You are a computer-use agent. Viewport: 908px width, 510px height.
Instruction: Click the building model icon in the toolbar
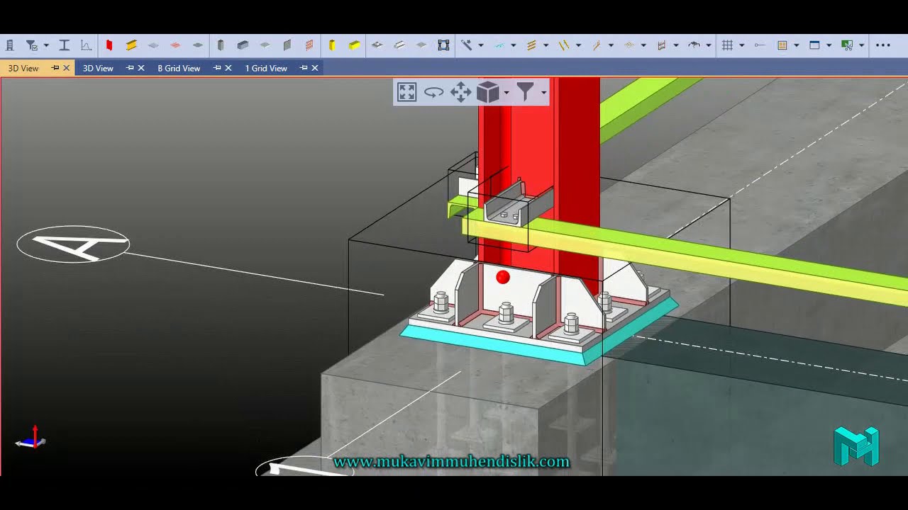coord(10,45)
